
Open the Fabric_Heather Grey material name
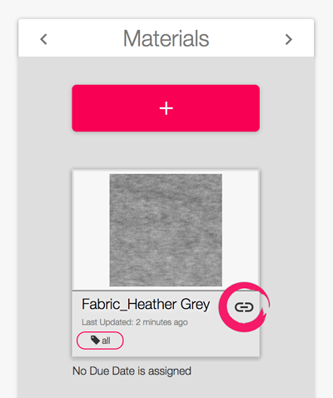[146, 305]
